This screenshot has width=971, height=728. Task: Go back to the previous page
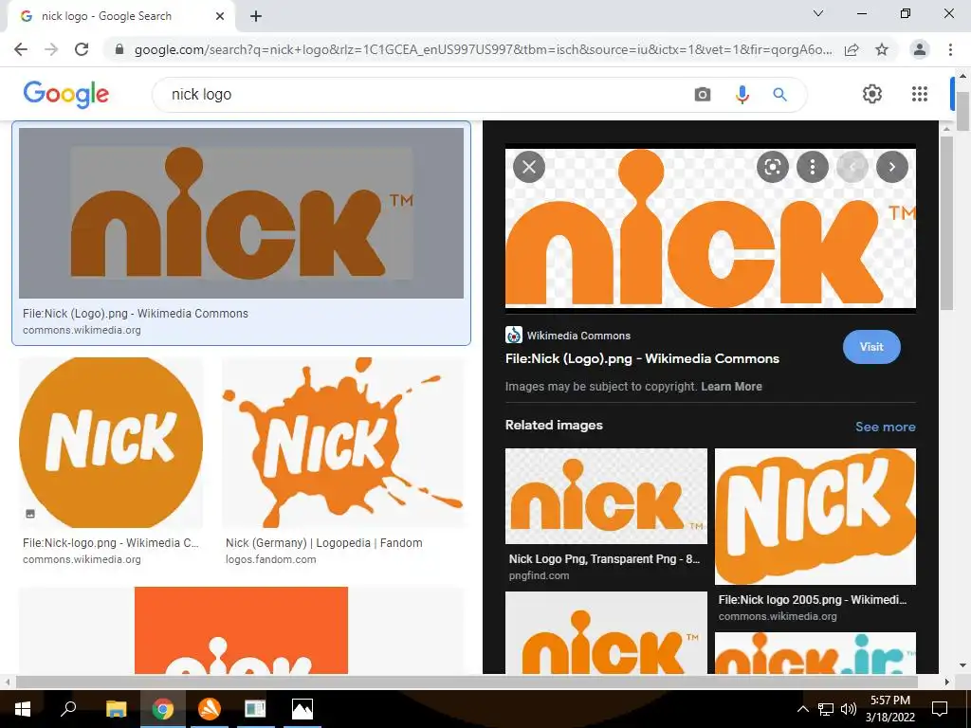(21, 49)
